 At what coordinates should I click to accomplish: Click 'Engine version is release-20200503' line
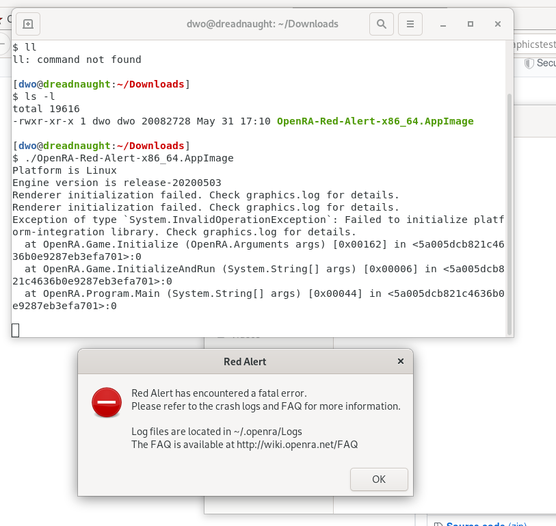click(x=117, y=183)
